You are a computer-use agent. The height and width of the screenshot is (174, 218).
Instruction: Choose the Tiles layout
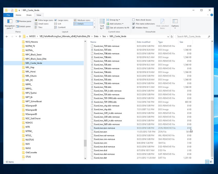click(x=39, y=27)
